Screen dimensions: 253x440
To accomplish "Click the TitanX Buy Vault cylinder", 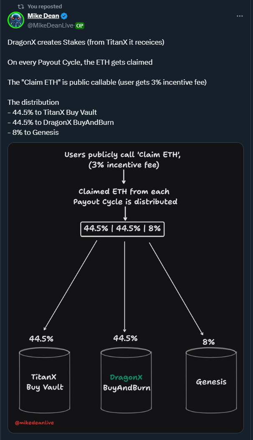I will pos(45,381).
